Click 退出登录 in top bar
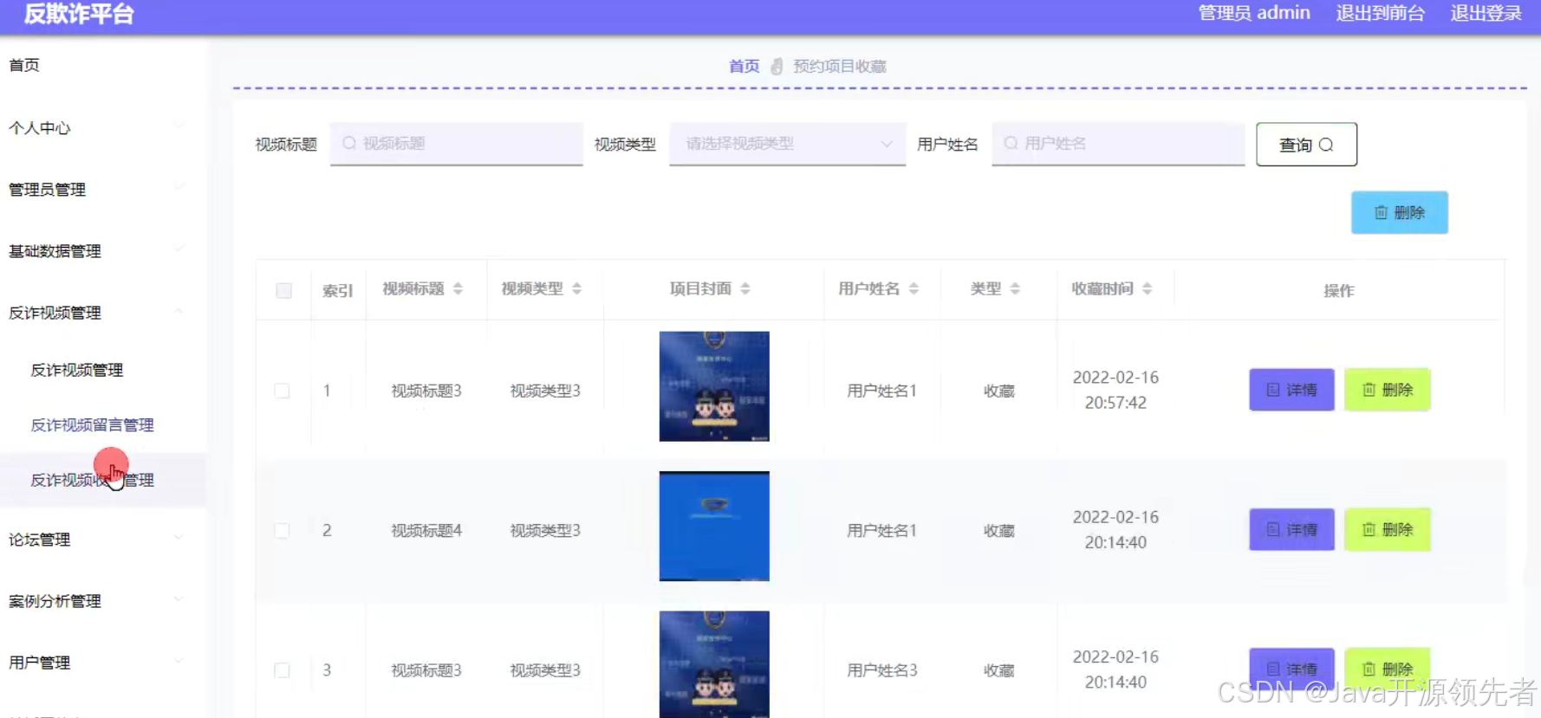The height and width of the screenshot is (718, 1541). 1486,13
